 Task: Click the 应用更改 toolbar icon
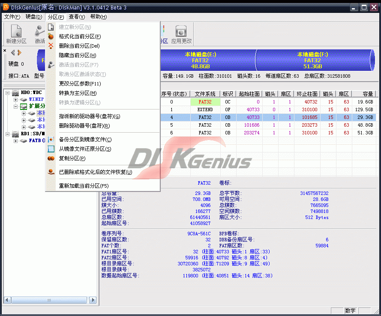tap(181, 34)
